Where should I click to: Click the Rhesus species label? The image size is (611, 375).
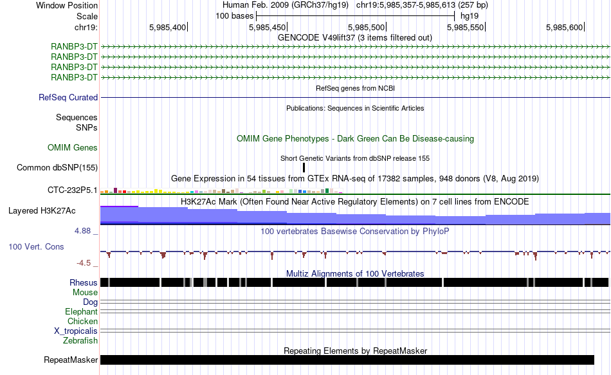(84, 282)
